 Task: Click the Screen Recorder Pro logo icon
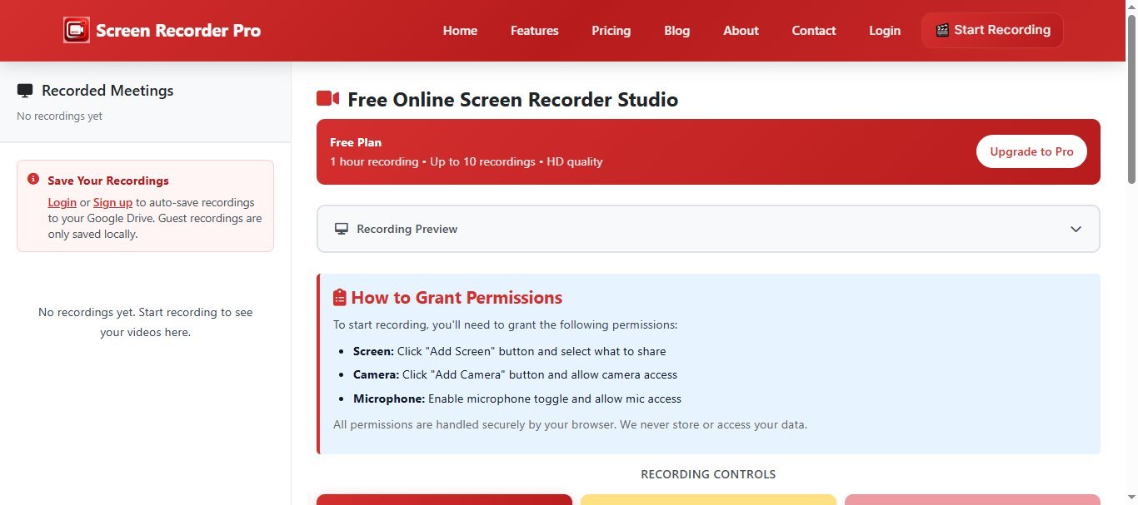pos(77,31)
